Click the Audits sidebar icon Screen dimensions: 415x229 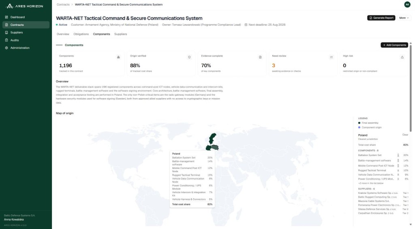point(6,40)
